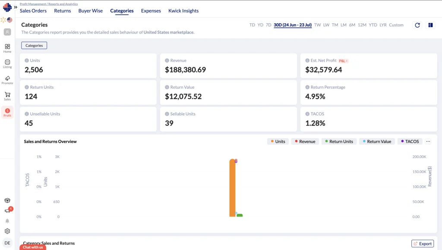Click the orange Units bar in chart
Screen dimensions: 442x250
coord(232,188)
